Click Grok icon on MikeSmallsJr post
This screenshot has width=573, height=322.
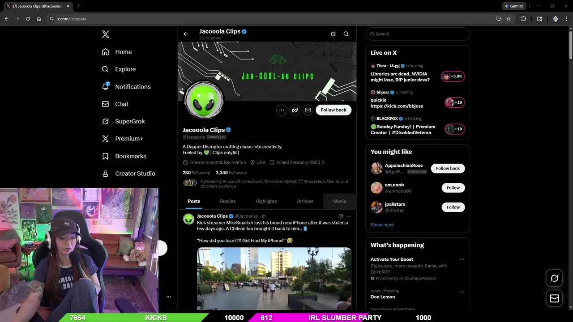(x=341, y=216)
